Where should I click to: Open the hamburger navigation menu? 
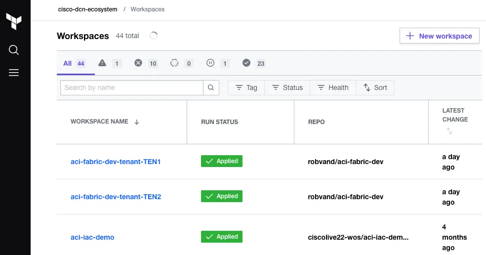14,73
